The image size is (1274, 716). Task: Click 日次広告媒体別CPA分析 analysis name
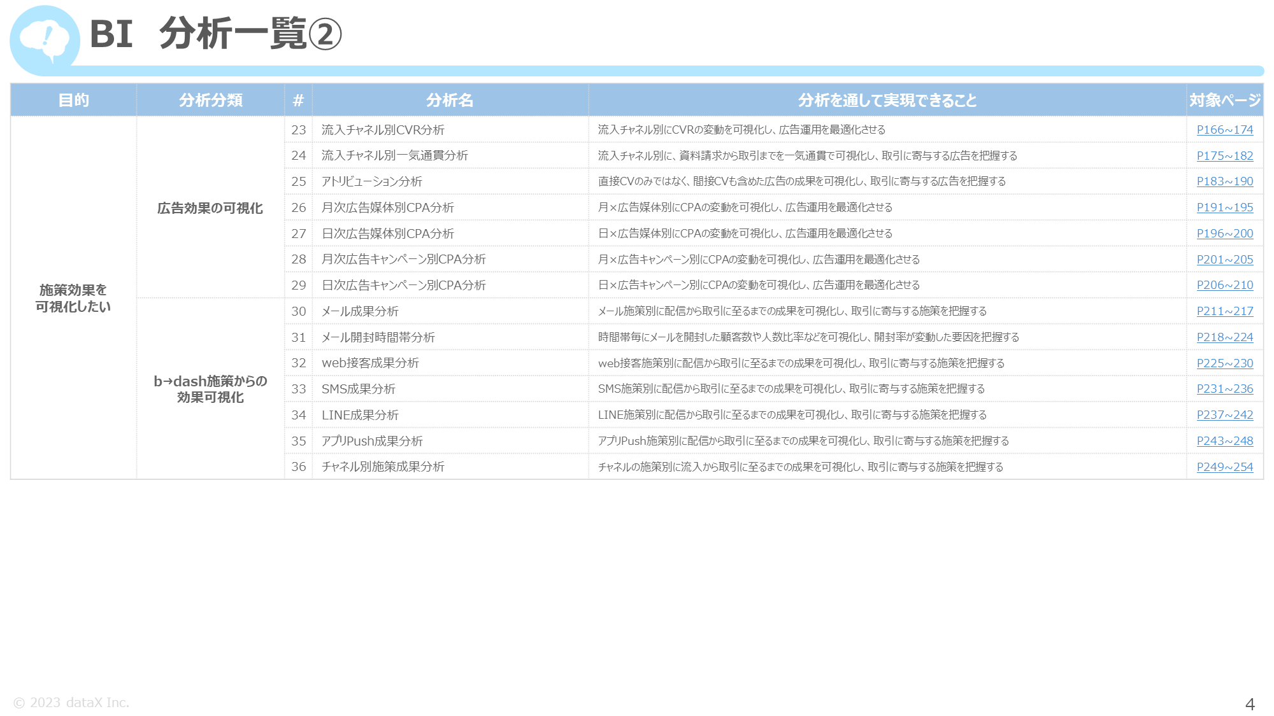pyautogui.click(x=387, y=234)
